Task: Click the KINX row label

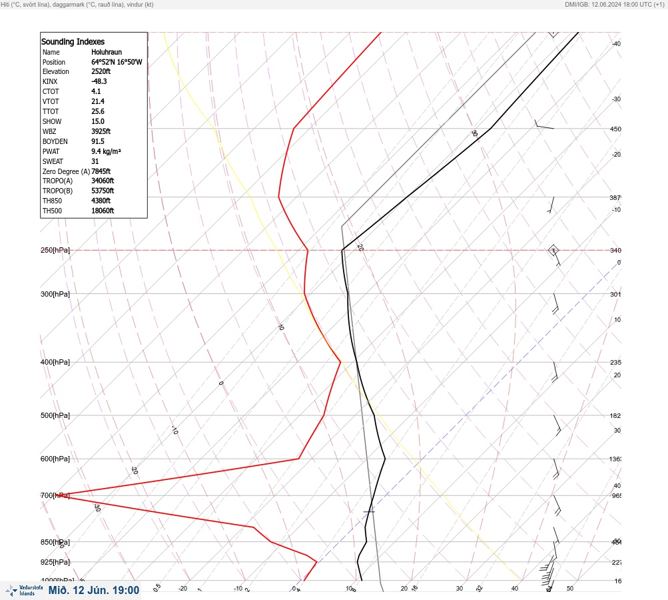Action: tap(50, 81)
